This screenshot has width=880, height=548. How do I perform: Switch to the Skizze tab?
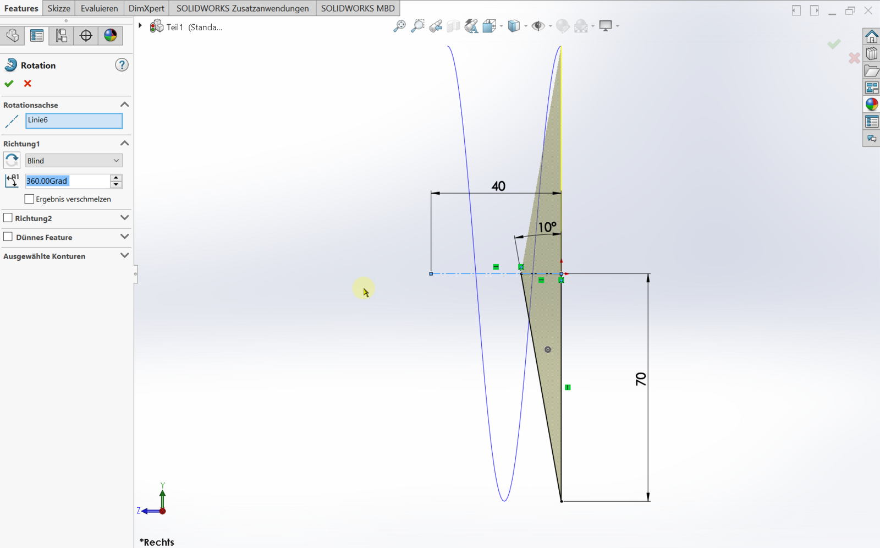tap(59, 8)
